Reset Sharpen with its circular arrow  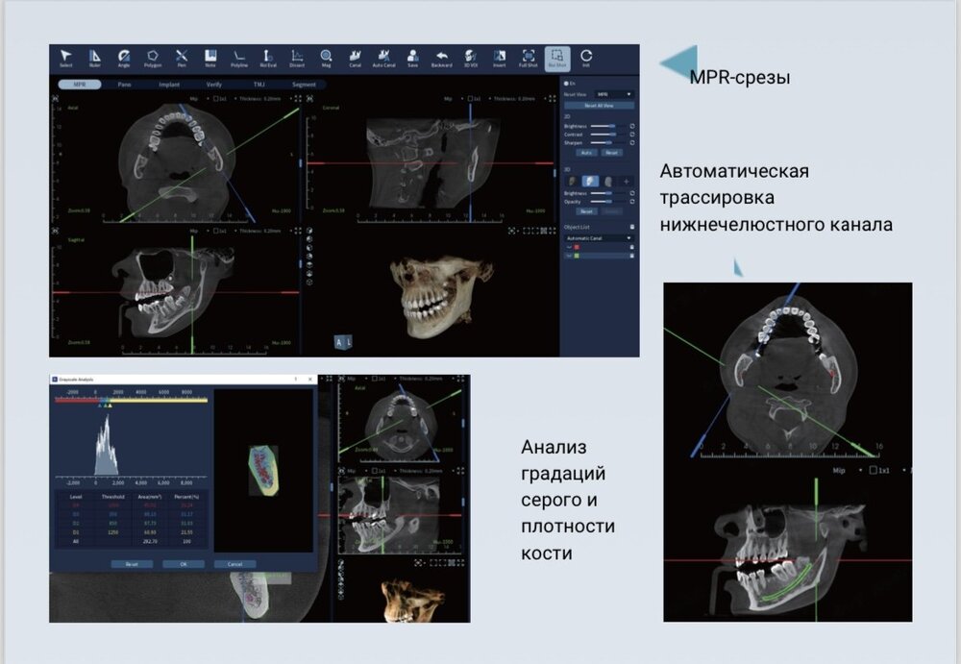click(632, 142)
